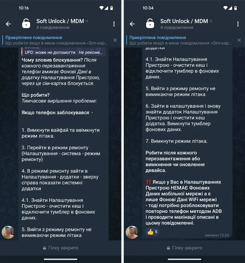Tap the status bar clock showing 10:34
This screenshot has width=245, height=263.
point(148,8)
